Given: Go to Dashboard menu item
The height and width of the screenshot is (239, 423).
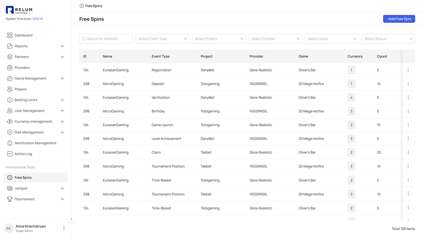Looking at the screenshot, I should [x=36, y=35].
